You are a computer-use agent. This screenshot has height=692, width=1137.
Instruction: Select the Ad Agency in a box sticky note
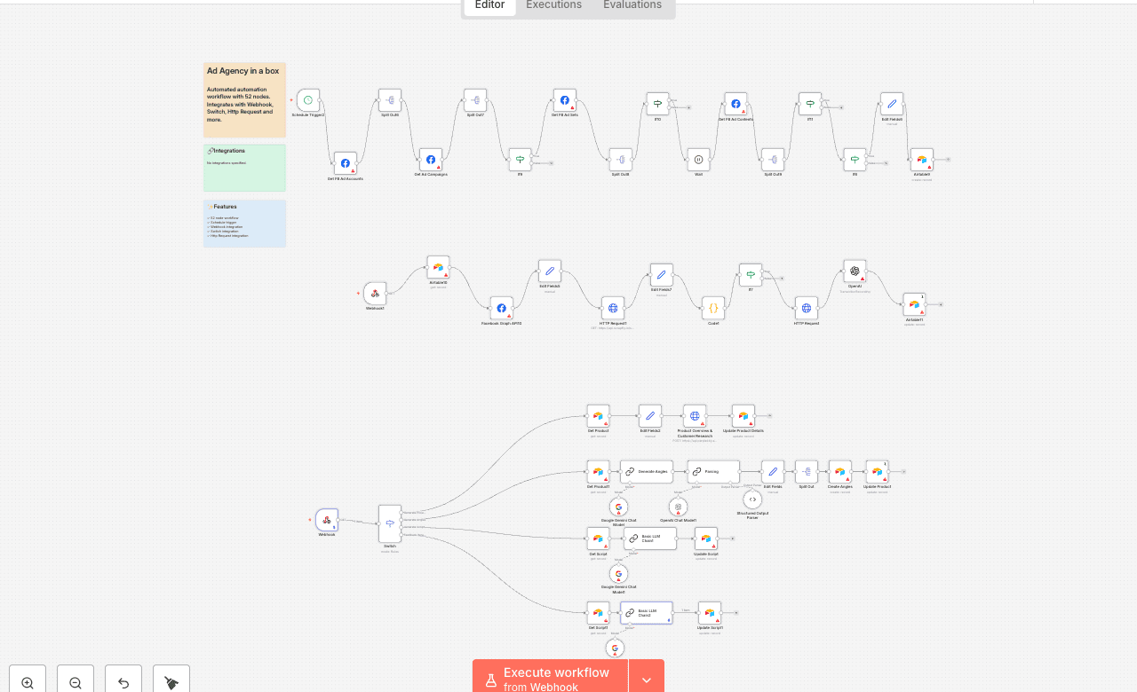[244, 99]
